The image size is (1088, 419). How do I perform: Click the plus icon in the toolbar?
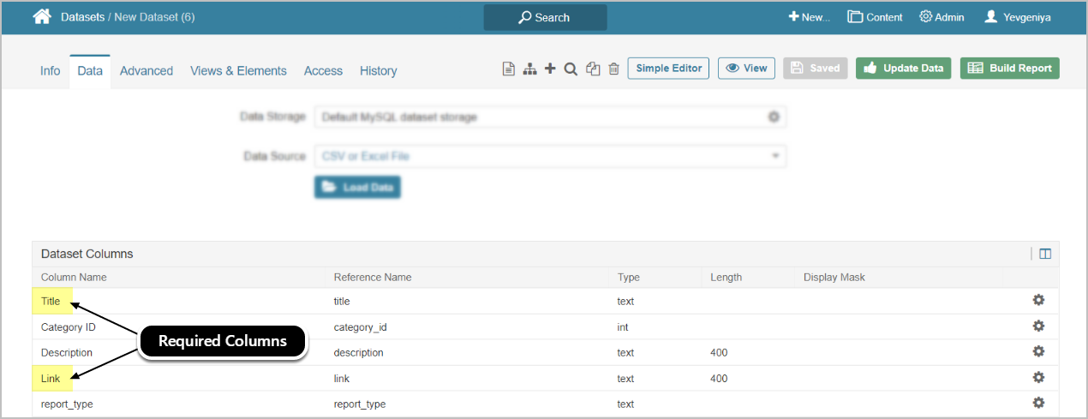click(x=550, y=69)
